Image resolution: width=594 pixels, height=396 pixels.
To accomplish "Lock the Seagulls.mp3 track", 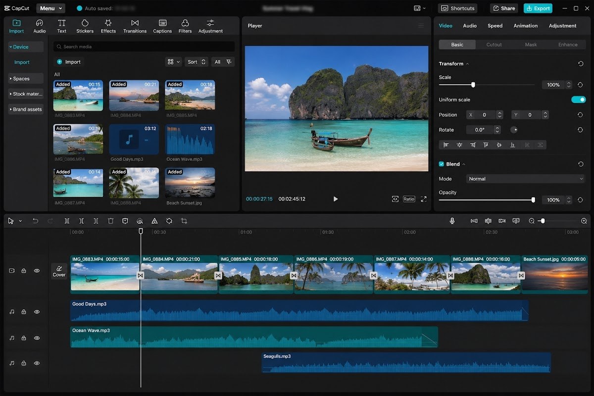I will pos(24,363).
